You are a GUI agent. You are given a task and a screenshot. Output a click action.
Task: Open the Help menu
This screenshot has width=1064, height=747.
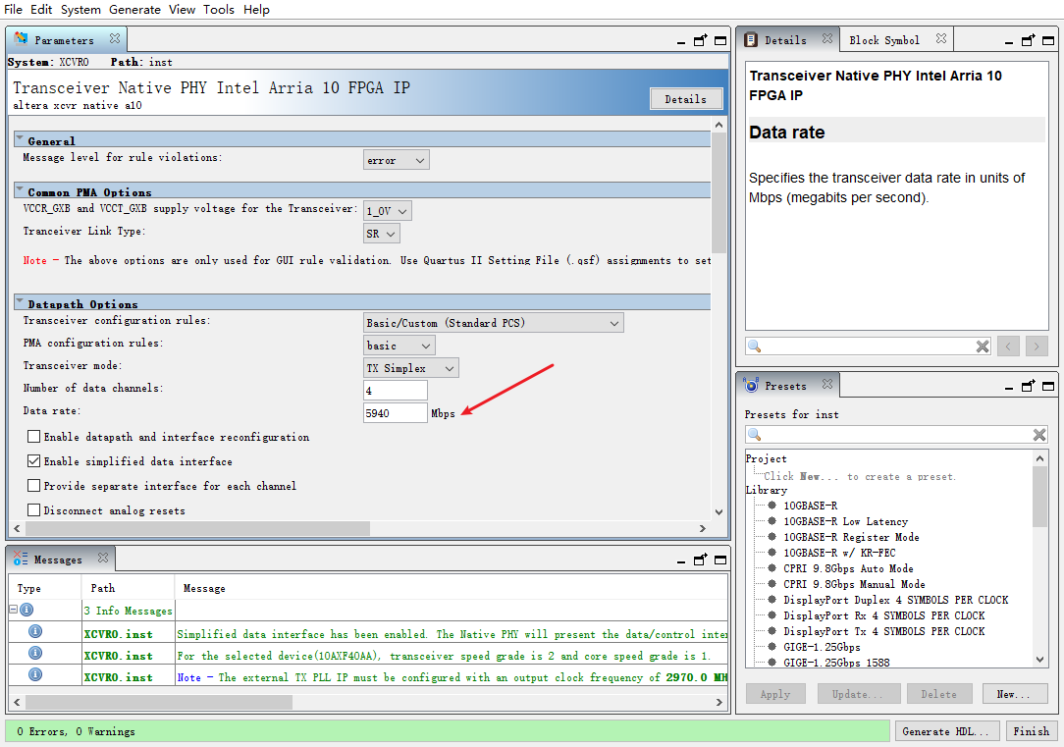tap(256, 10)
